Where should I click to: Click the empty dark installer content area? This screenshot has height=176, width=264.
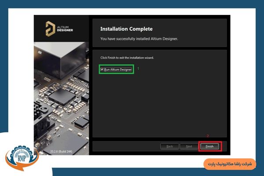point(158,106)
